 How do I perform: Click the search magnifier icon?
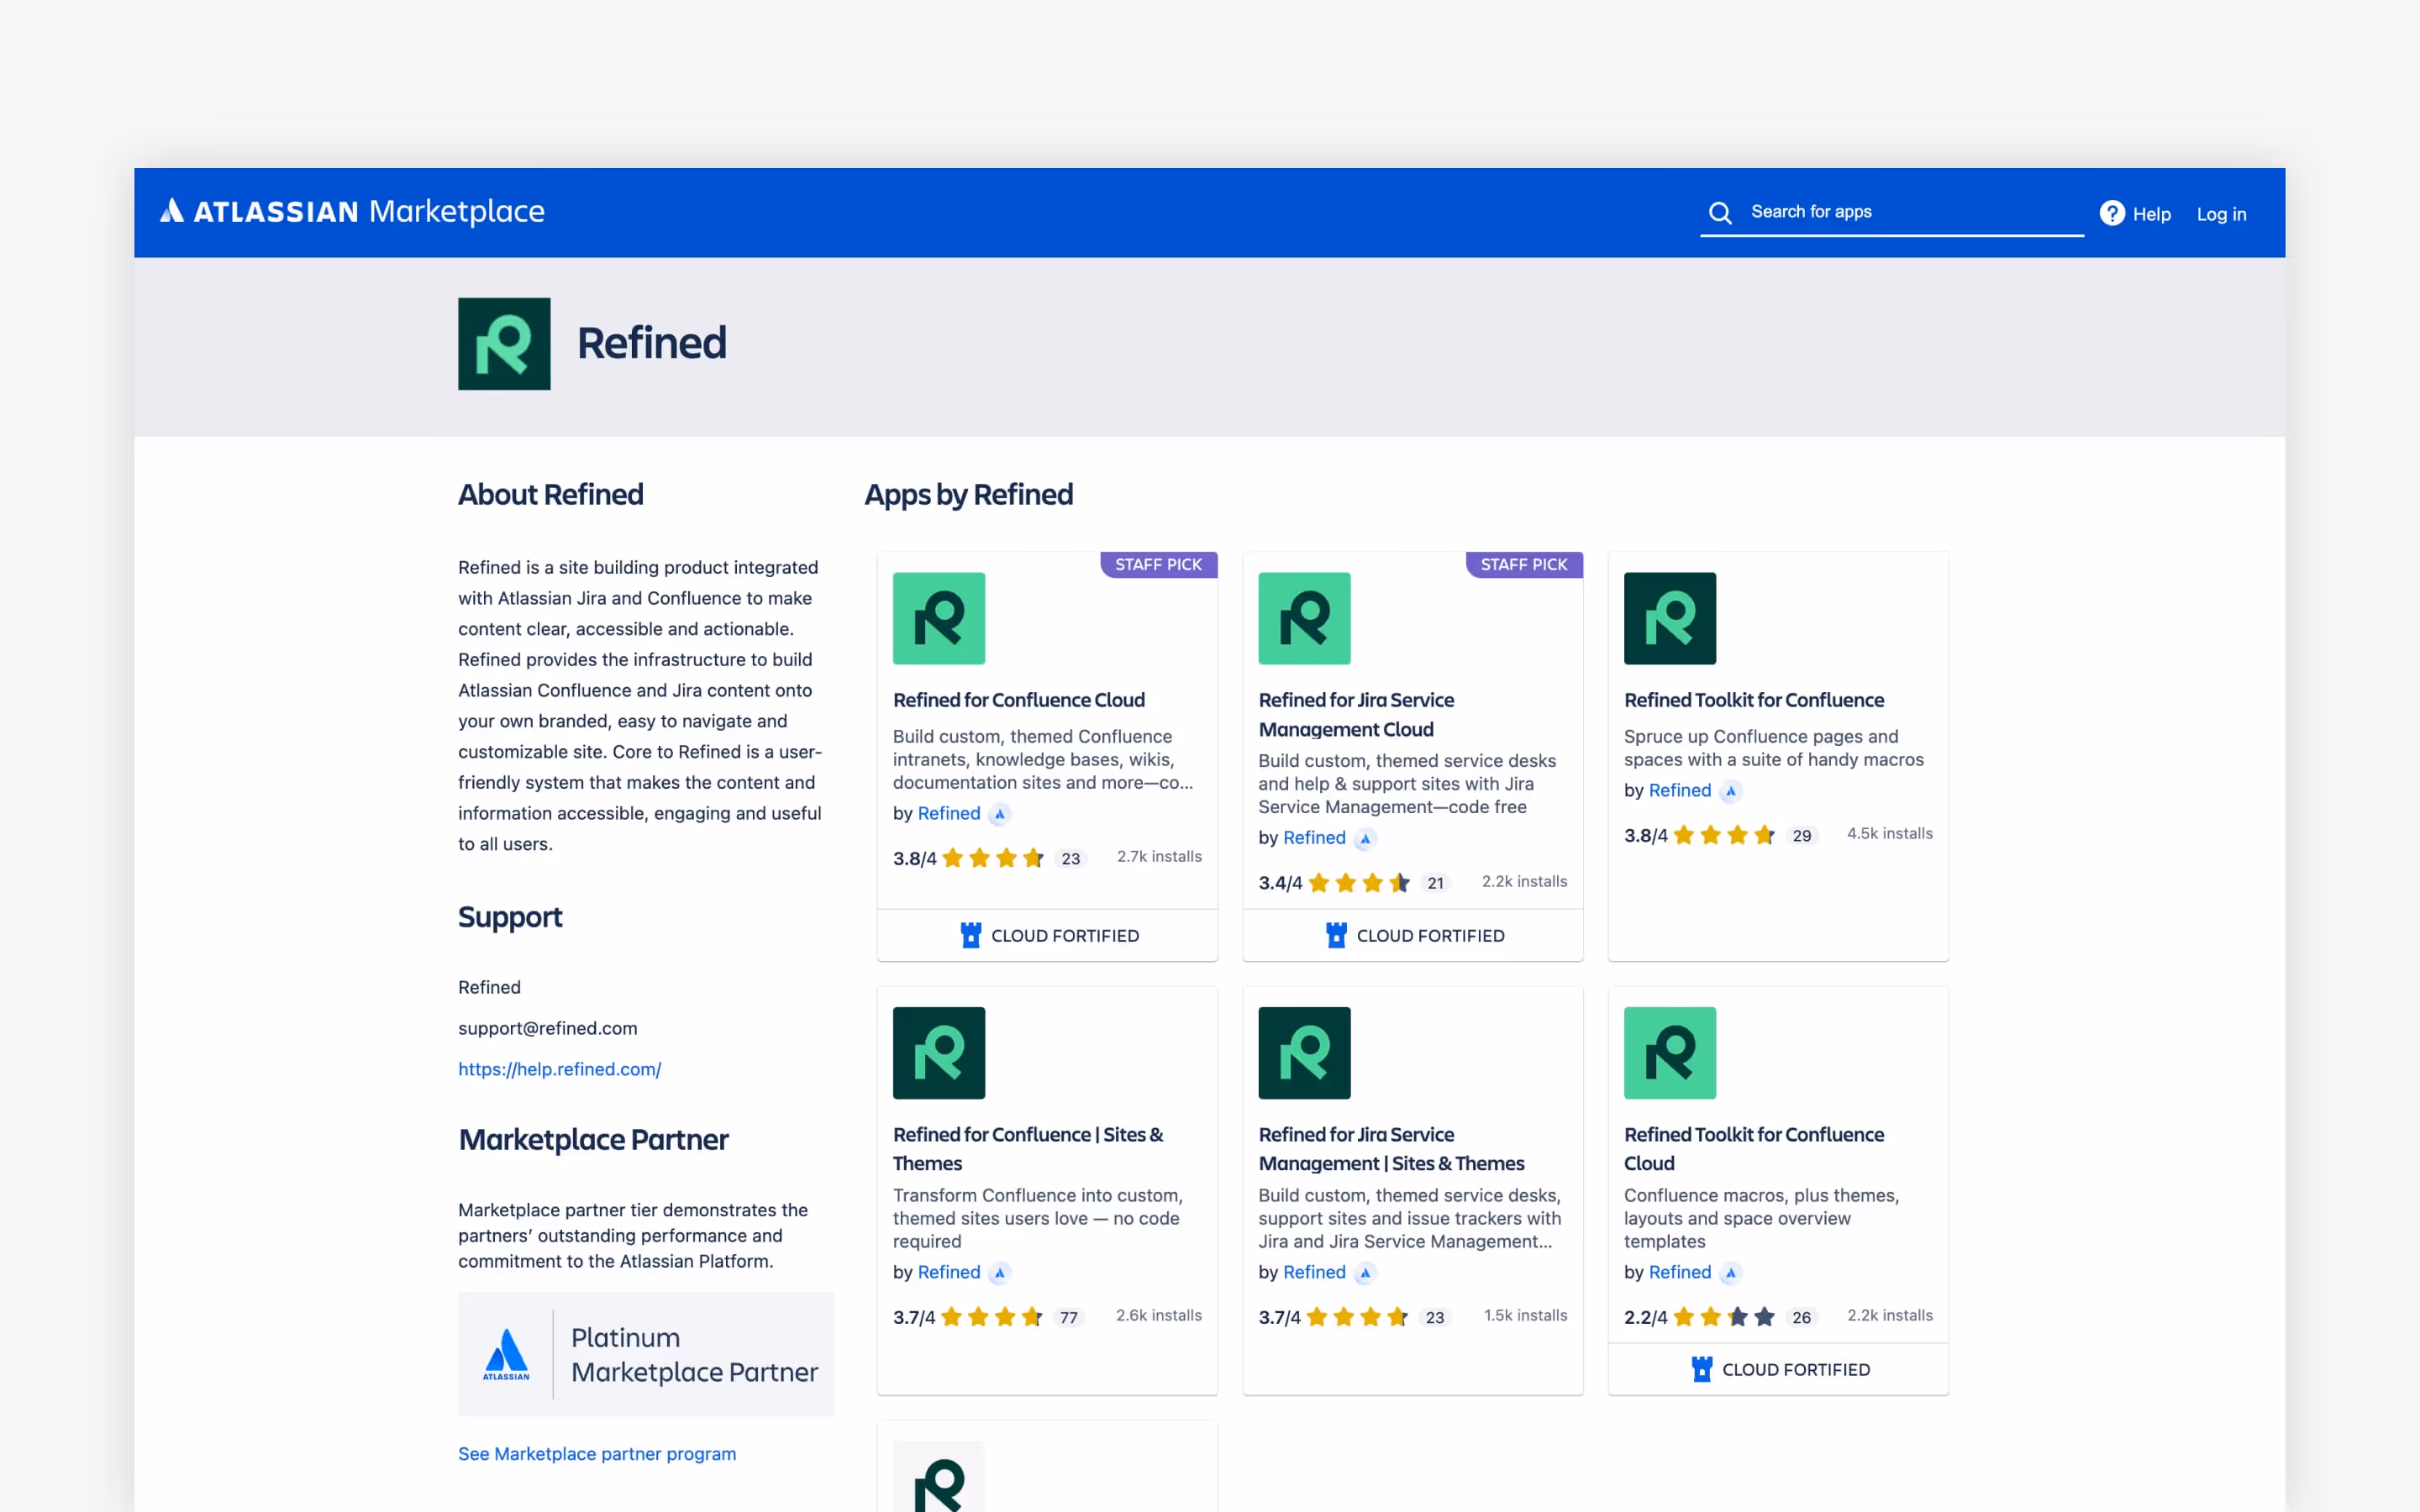[x=1719, y=212]
